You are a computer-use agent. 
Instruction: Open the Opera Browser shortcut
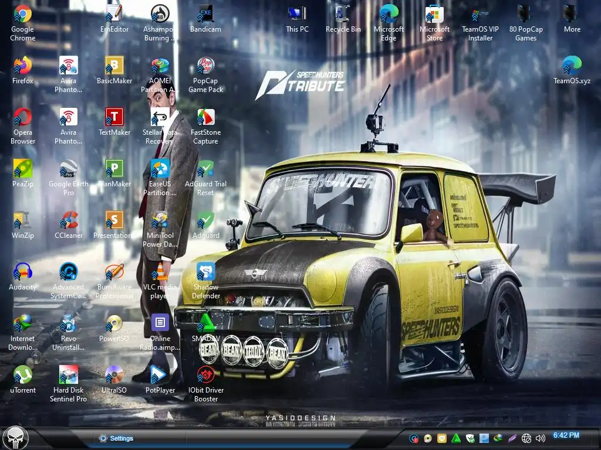pyautogui.click(x=23, y=126)
